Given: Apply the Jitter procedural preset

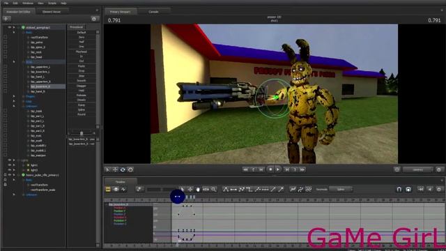Looking at the screenshot, I should pos(82,76).
